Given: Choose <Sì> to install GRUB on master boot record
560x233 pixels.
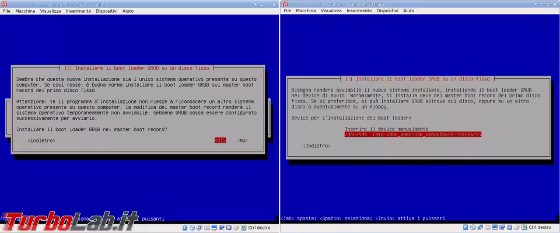Looking at the screenshot, I should [220, 140].
